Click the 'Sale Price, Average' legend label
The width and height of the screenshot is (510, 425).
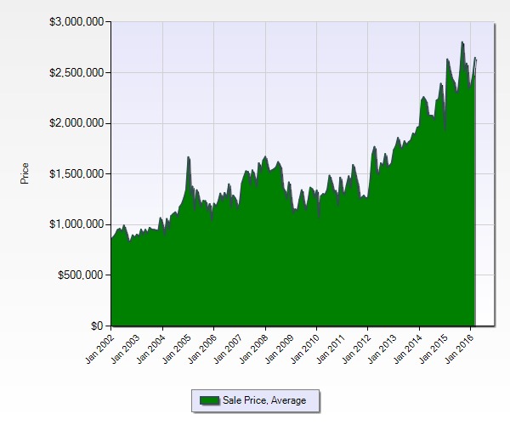(x=264, y=400)
